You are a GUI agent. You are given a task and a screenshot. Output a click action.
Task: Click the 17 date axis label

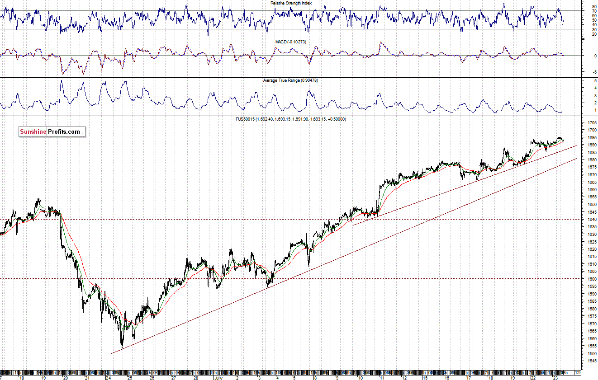pyautogui.click(x=469, y=378)
